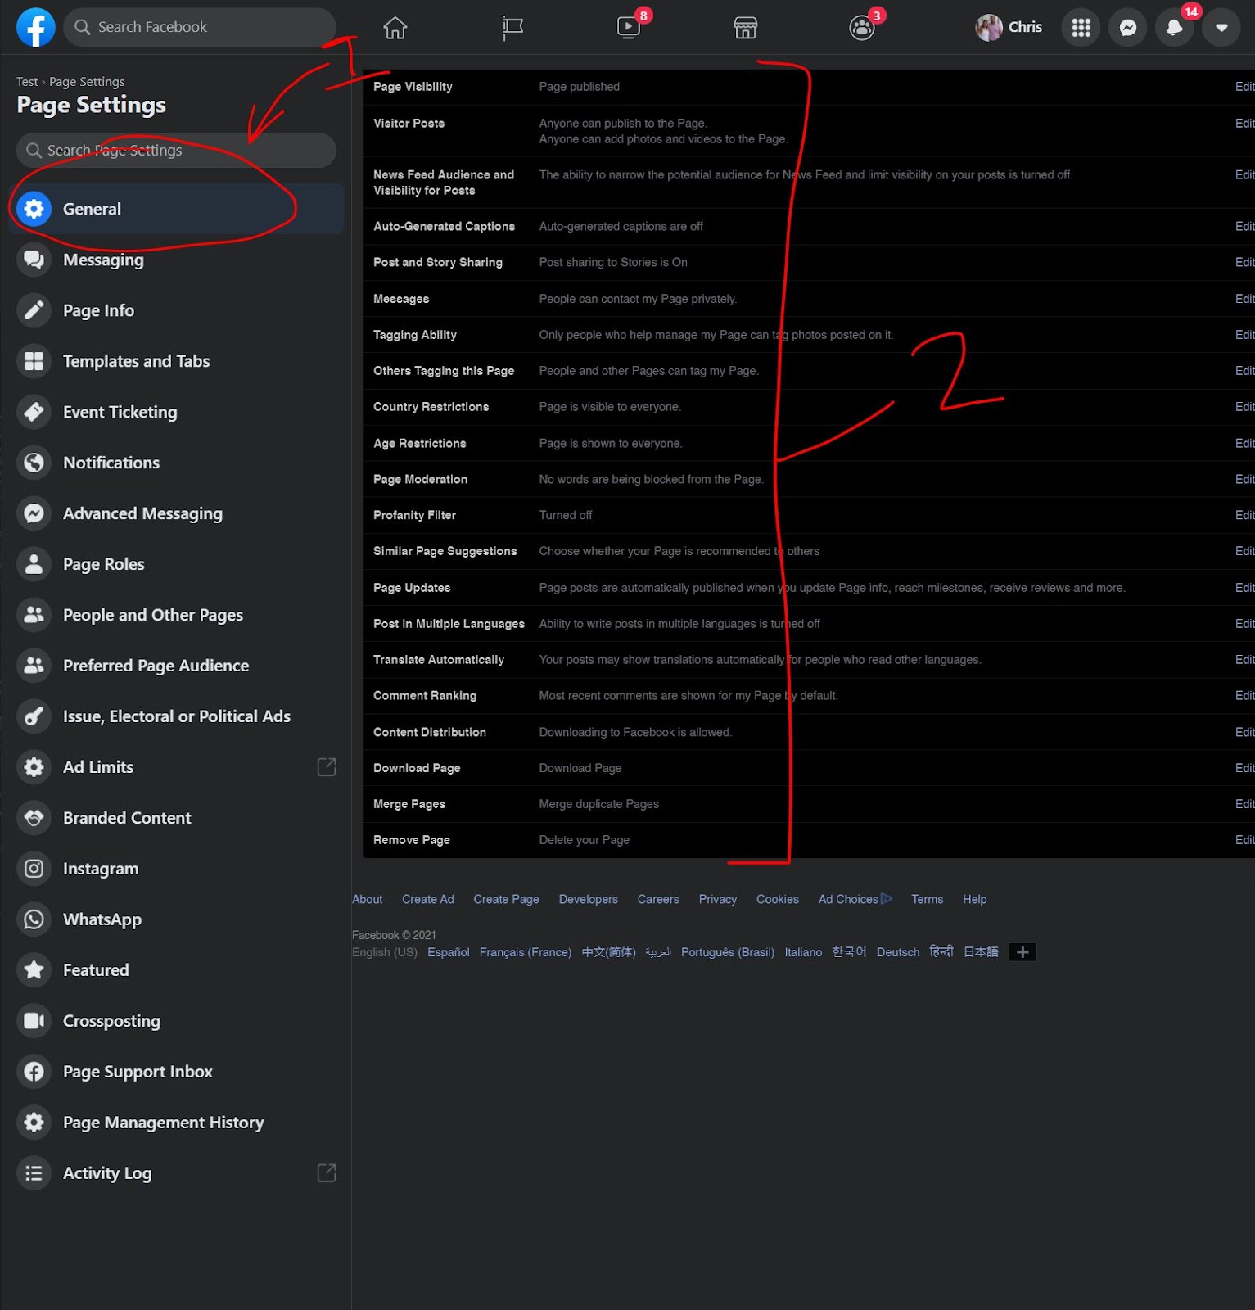
Task: Click external-link icon beside Ad Limits
Action: point(326,767)
